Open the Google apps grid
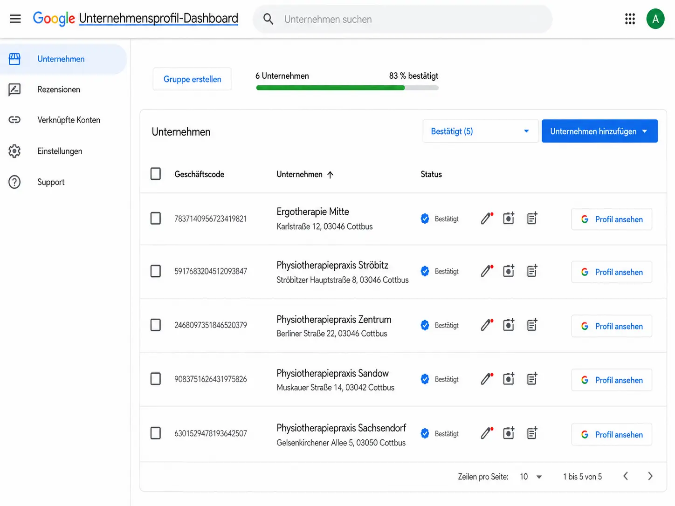The width and height of the screenshot is (675, 506). (630, 19)
